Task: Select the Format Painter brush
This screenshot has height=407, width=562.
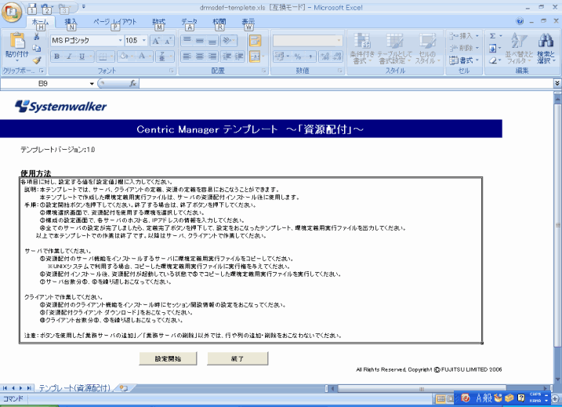Action: pos(36,60)
